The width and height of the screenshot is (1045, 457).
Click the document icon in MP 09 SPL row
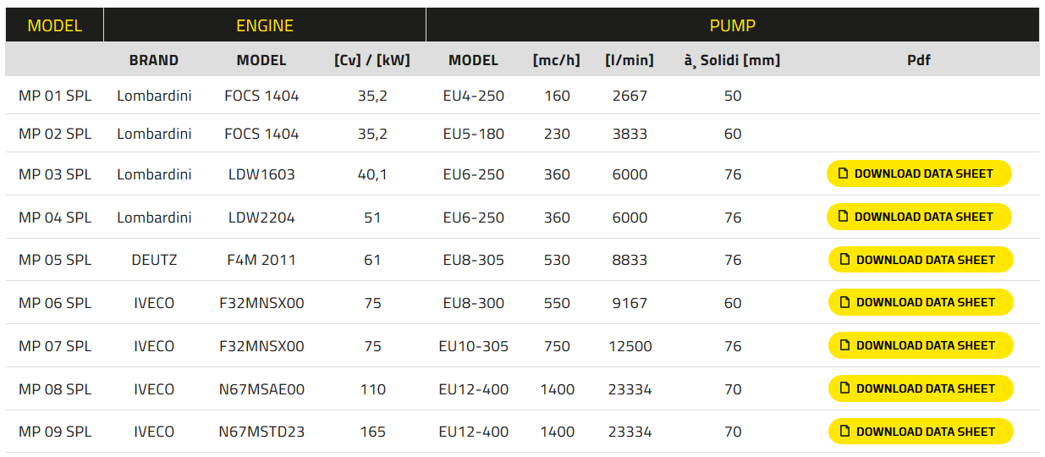844,432
